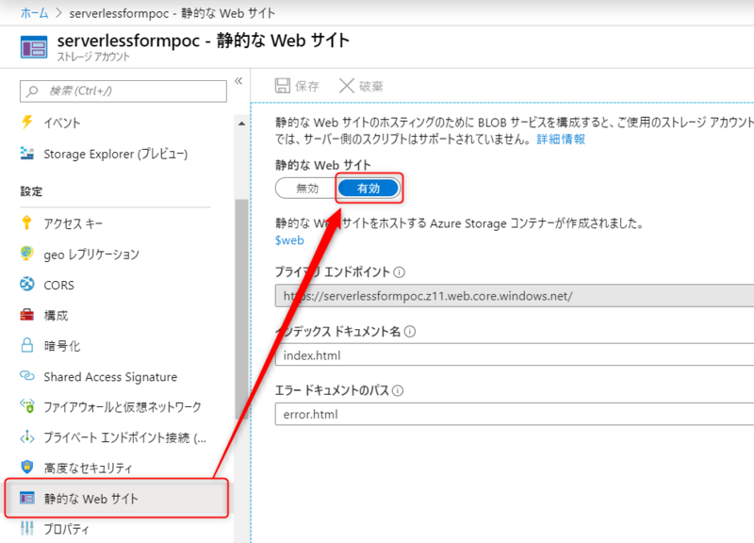Click the Shared Access Signature link icon

coord(27,375)
